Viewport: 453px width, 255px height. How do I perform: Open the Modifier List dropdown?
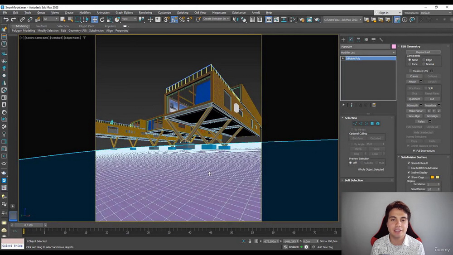coord(368,53)
